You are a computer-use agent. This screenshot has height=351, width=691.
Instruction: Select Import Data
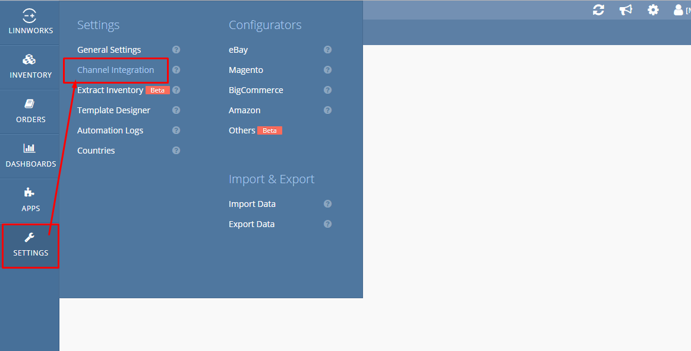[252, 204]
